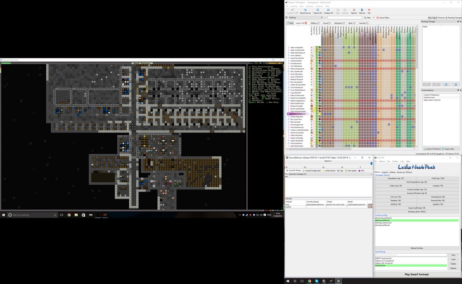This screenshot has height=284, width=462.
Task: Toggle checkbox on Social tab
Action: point(330,23)
